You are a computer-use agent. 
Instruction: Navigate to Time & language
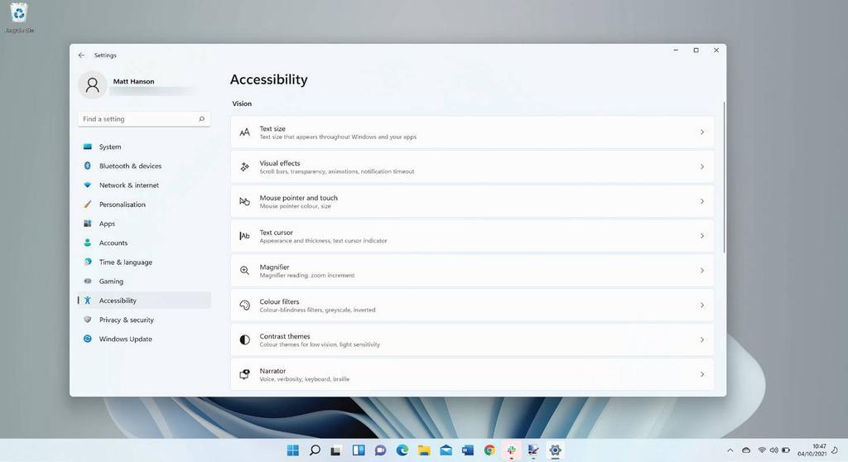(x=144, y=262)
